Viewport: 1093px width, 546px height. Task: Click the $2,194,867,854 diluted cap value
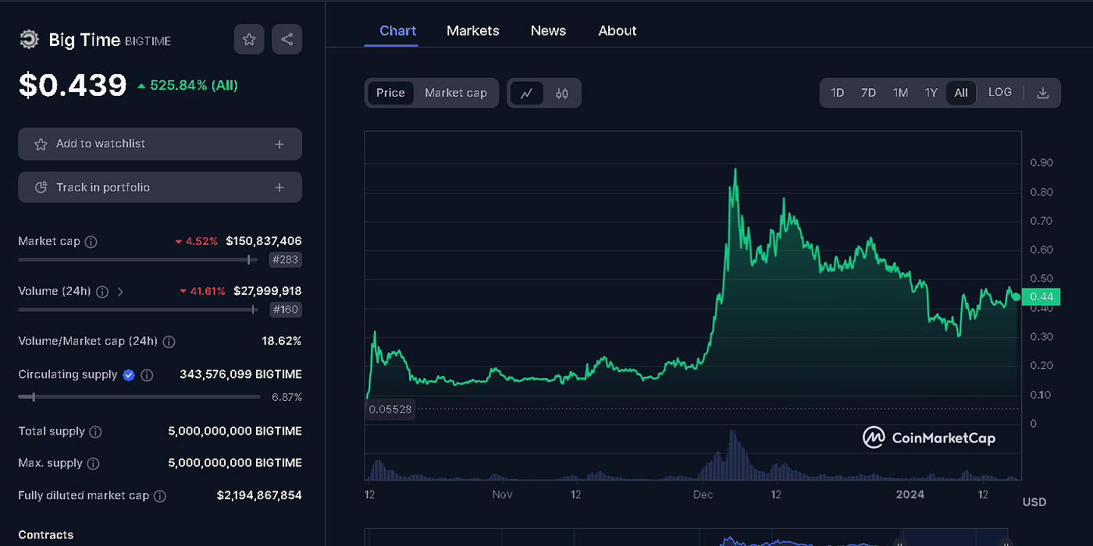click(x=259, y=495)
